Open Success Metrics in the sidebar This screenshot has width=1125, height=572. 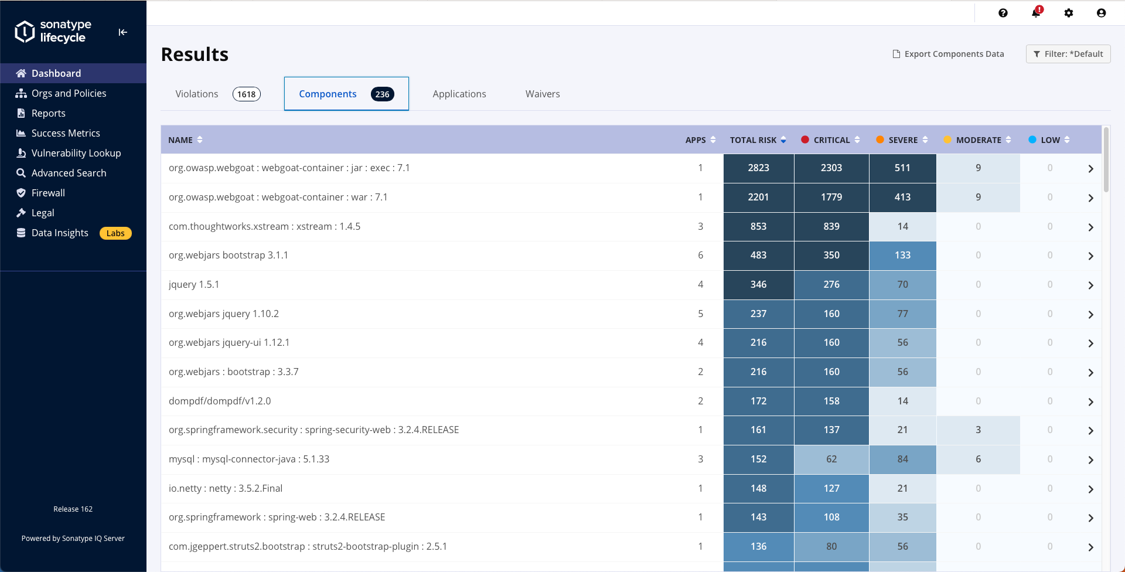pos(66,133)
